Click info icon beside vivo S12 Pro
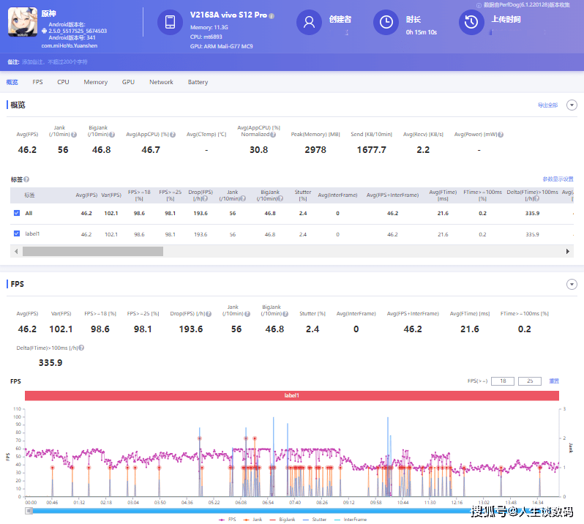 pos(272,16)
